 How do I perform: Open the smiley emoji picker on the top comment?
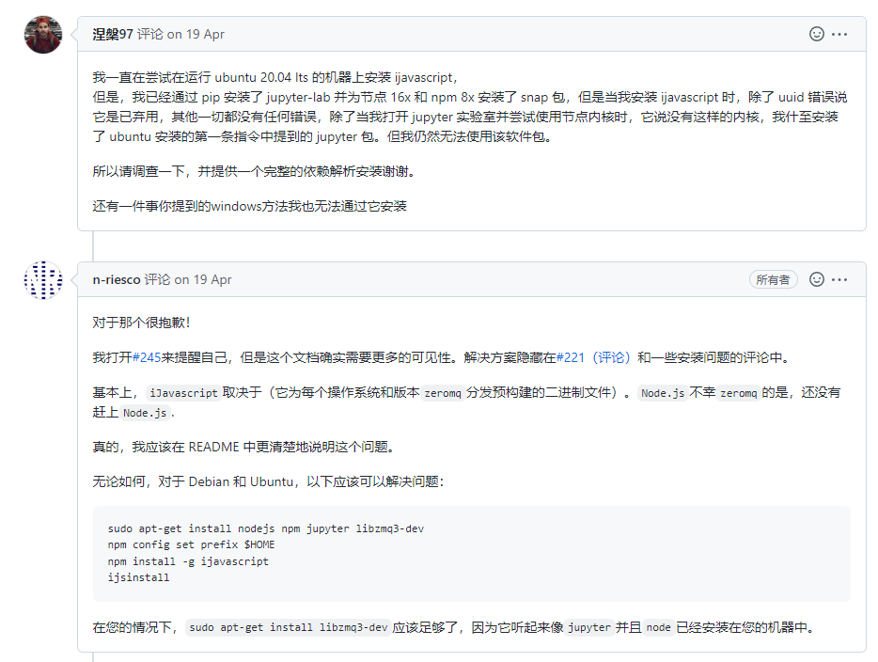(816, 32)
